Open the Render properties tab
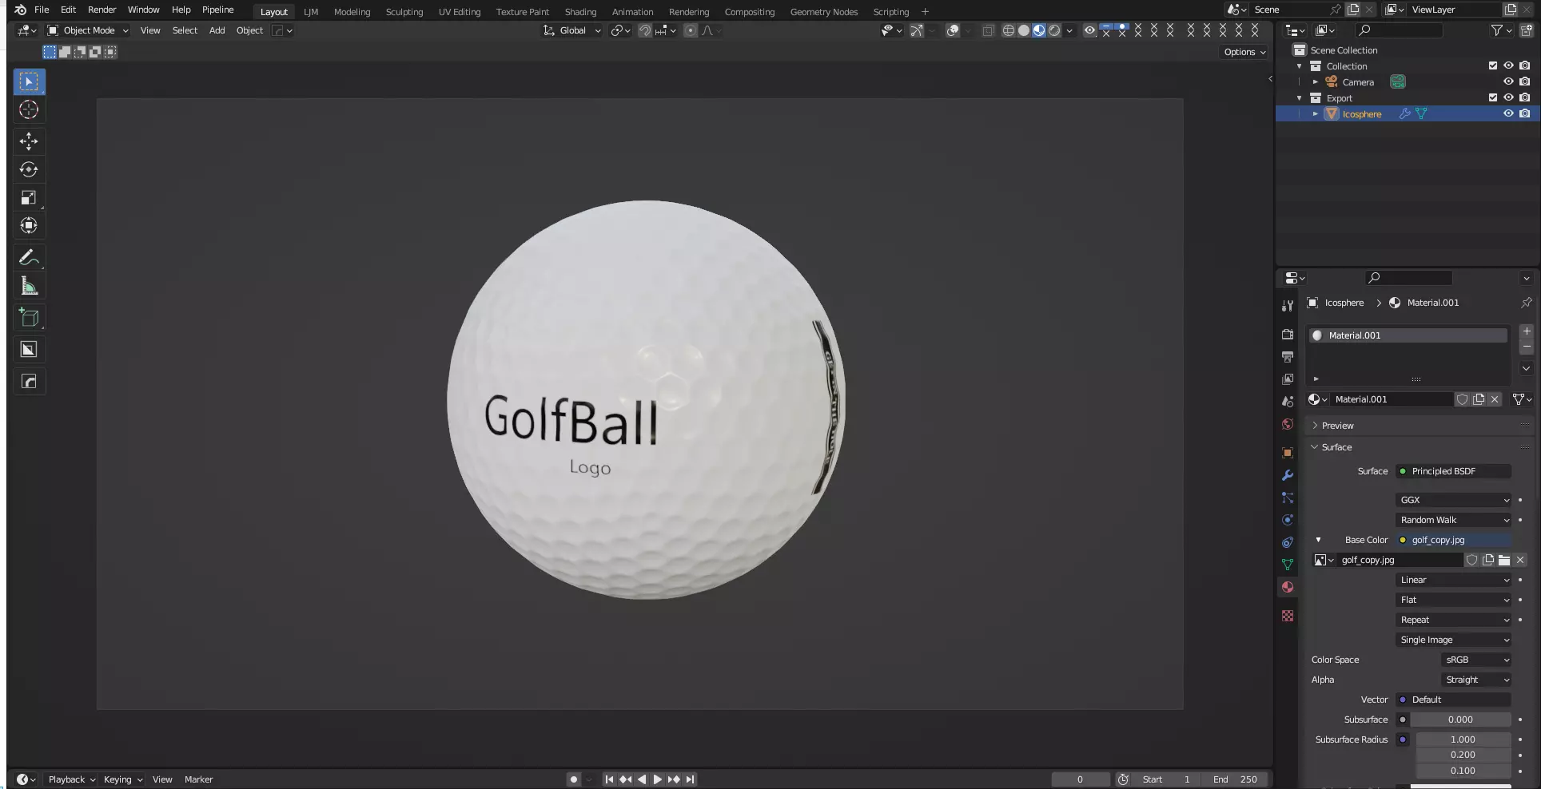This screenshot has height=789, width=1541. [x=1287, y=334]
